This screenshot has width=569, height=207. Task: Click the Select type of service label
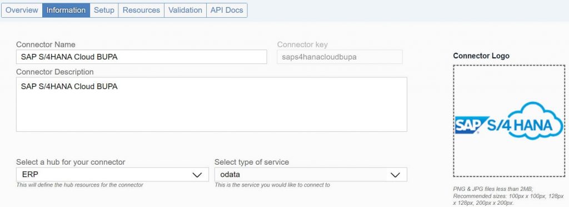(x=252, y=162)
